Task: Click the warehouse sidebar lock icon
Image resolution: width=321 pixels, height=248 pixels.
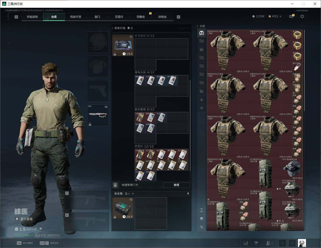Action: (x=202, y=100)
